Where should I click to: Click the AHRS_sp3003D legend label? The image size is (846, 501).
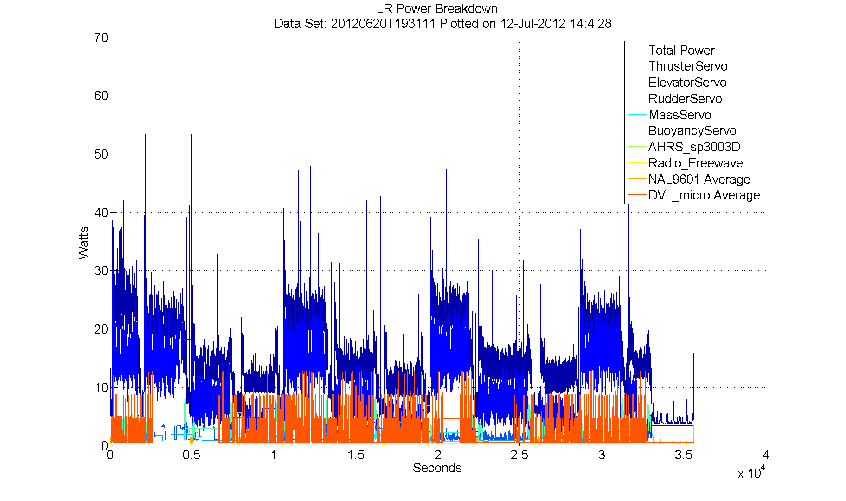point(694,147)
